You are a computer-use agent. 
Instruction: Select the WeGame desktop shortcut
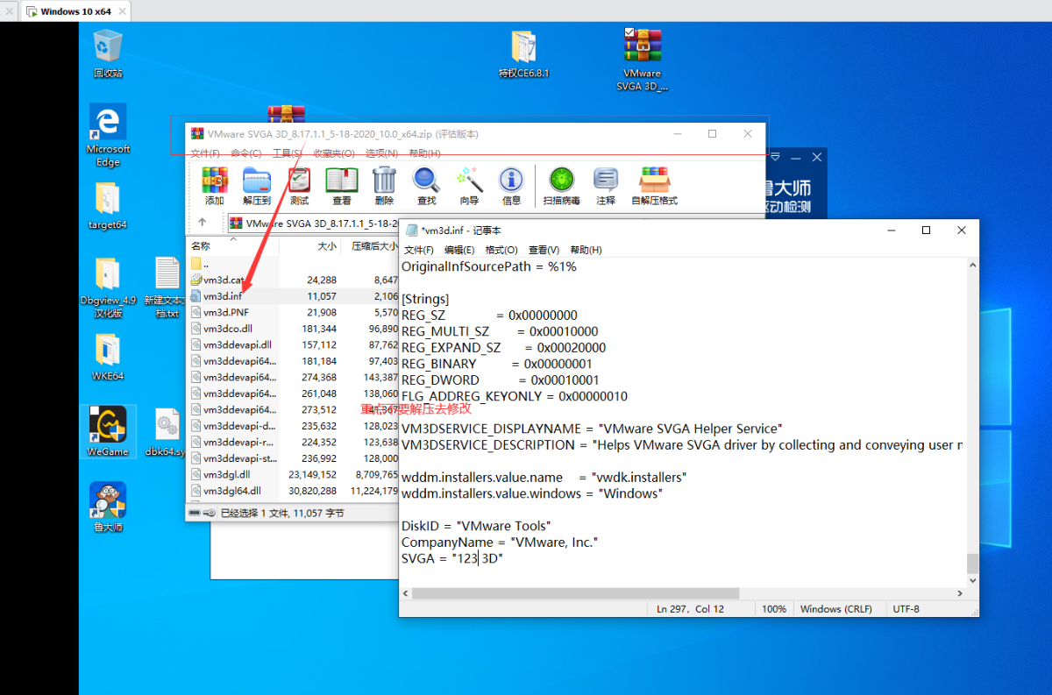[x=108, y=432]
